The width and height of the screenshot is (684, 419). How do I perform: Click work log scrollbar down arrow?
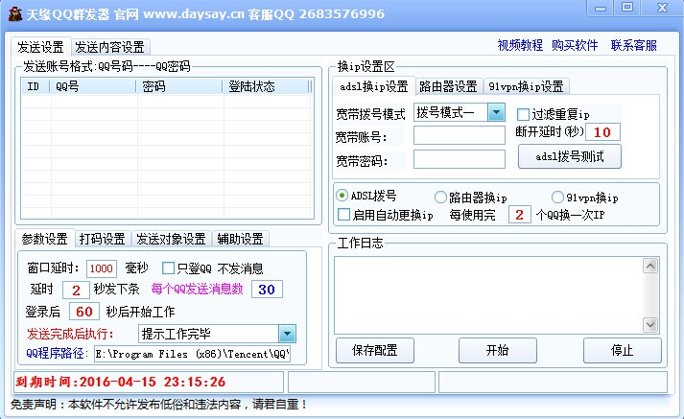tap(650, 324)
